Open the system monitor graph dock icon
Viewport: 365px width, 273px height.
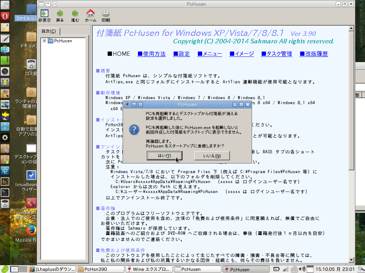click(x=5, y=182)
